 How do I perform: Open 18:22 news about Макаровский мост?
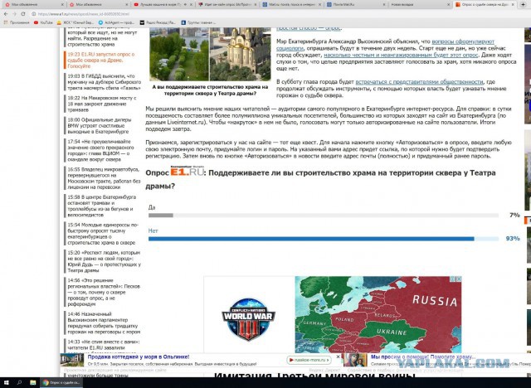tap(101, 104)
